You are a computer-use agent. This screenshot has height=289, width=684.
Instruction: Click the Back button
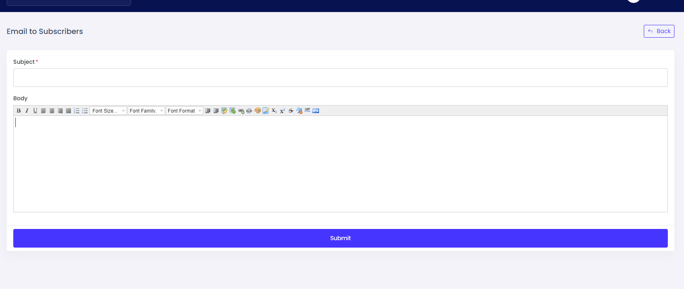pos(659,31)
